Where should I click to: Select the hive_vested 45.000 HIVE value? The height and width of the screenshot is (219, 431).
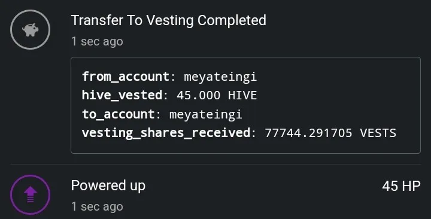pos(217,95)
